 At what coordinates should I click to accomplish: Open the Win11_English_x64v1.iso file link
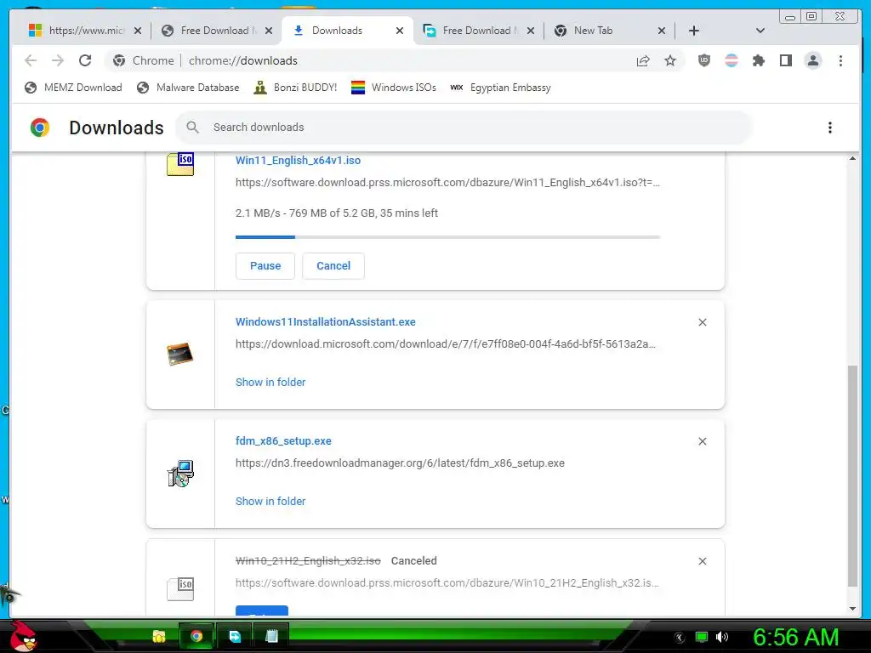click(298, 161)
